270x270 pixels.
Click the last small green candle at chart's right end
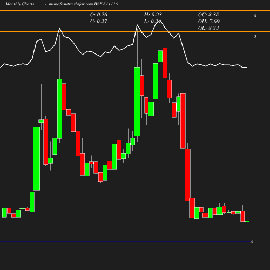click(x=247, y=222)
